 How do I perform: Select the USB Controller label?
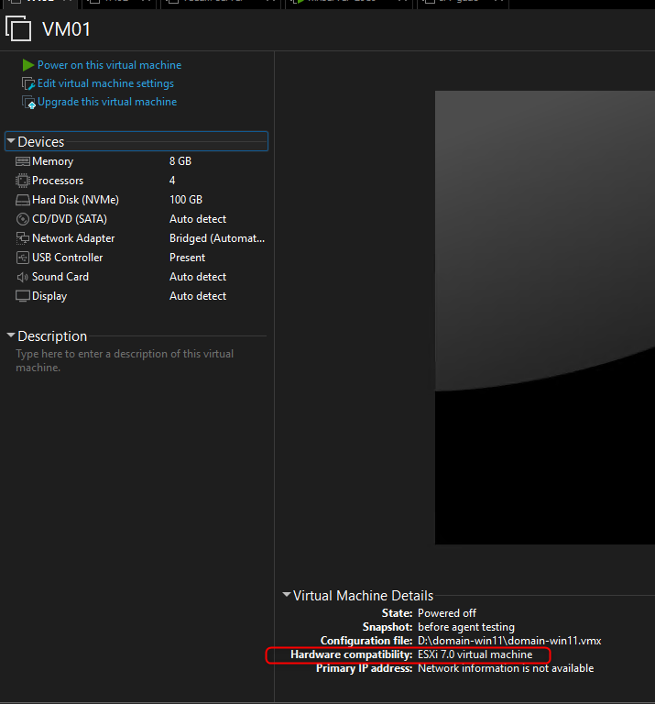point(67,258)
